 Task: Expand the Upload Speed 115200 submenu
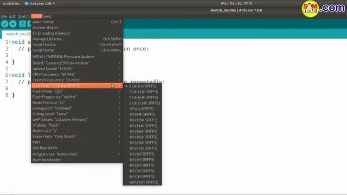[x=77, y=69]
